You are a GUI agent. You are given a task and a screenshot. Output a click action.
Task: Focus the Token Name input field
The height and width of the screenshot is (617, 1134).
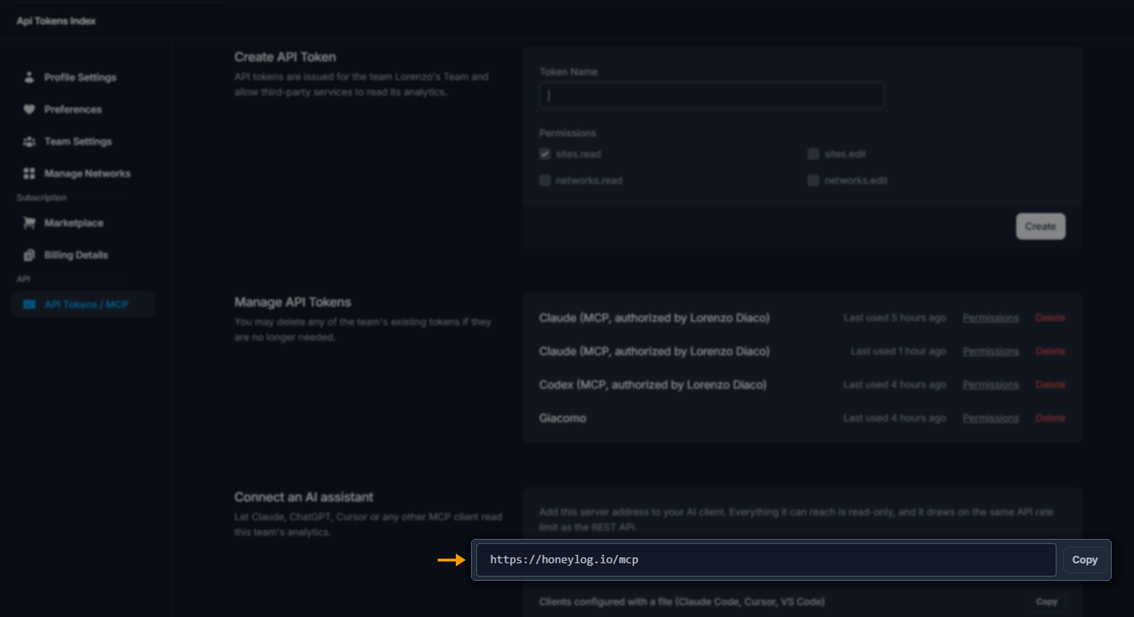click(712, 95)
